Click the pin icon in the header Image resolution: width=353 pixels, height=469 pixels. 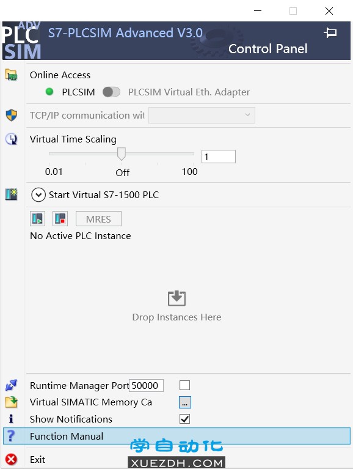[330, 32]
